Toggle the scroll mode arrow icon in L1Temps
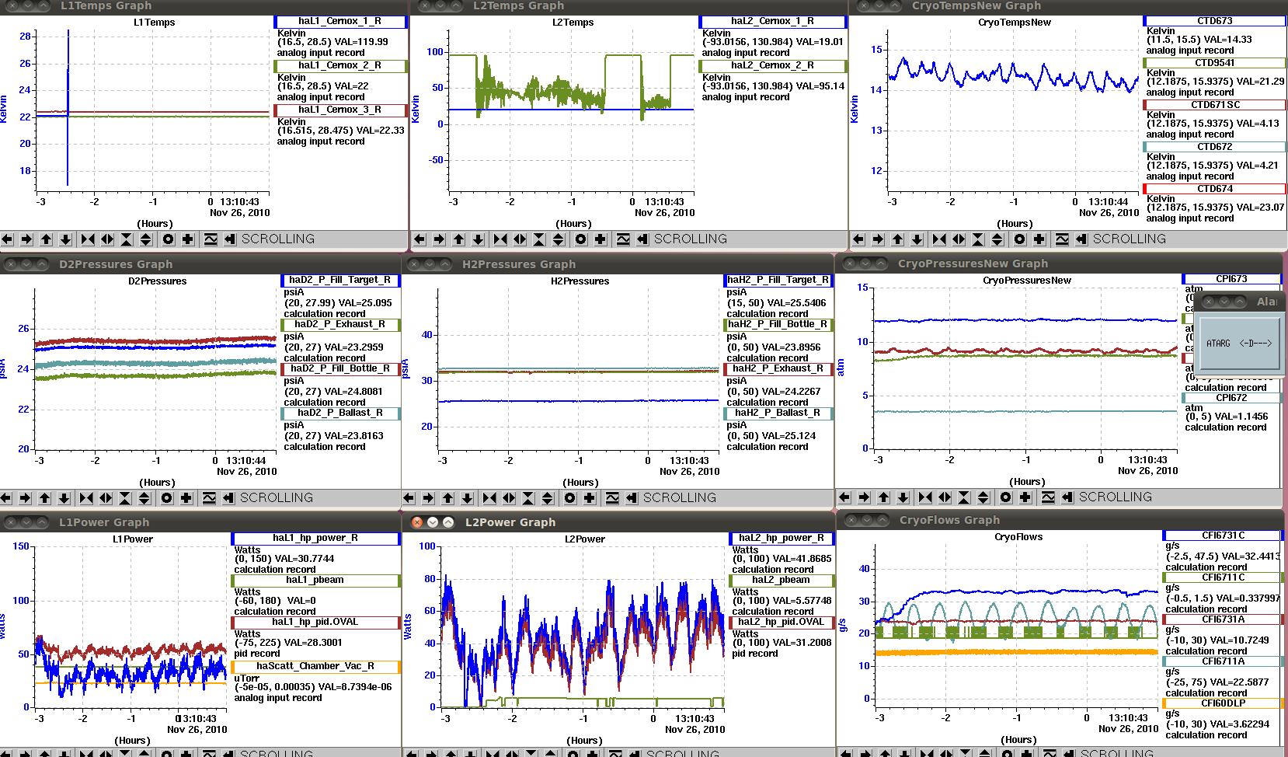The width and height of the screenshot is (1288, 757). pos(230,239)
